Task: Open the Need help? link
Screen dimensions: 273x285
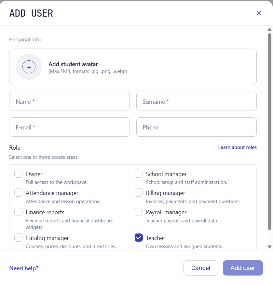Action: [x=24, y=268]
